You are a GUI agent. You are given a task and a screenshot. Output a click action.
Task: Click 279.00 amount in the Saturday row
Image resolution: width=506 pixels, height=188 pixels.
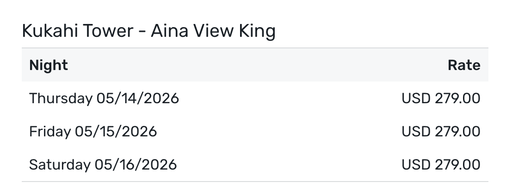click(x=457, y=165)
